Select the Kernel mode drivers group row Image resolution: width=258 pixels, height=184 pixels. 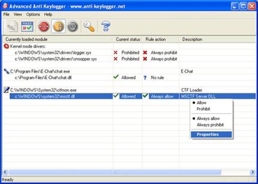click(129, 46)
